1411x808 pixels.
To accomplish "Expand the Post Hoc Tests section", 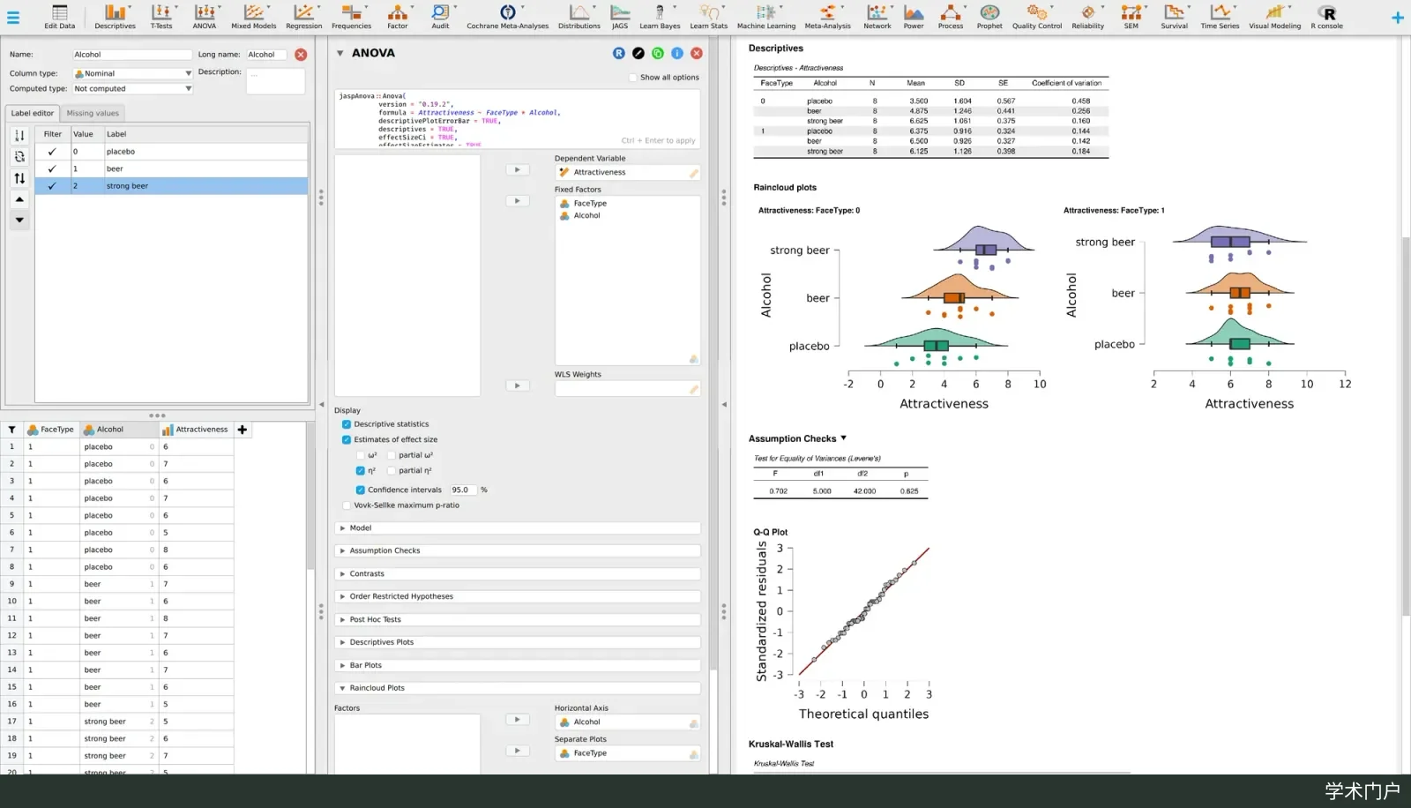I will 518,619.
